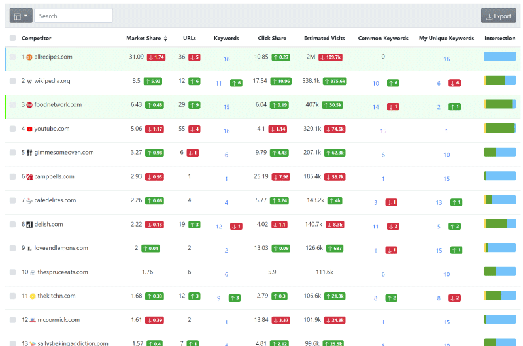Click the Export button
The height and width of the screenshot is (346, 523).
tap(498, 16)
